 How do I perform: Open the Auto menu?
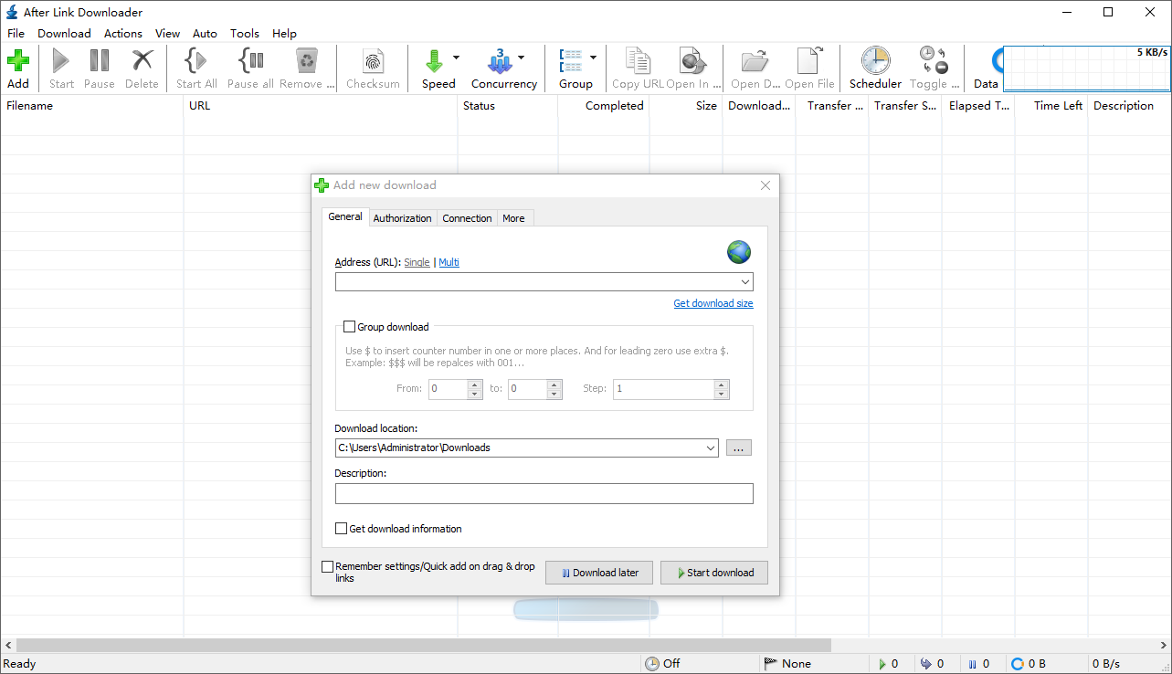click(206, 34)
